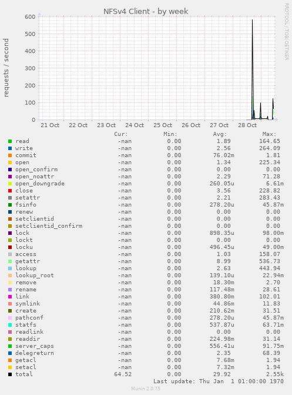Click the '21 Oct' x-axis label
The width and height of the screenshot is (292, 395).
click(x=50, y=125)
